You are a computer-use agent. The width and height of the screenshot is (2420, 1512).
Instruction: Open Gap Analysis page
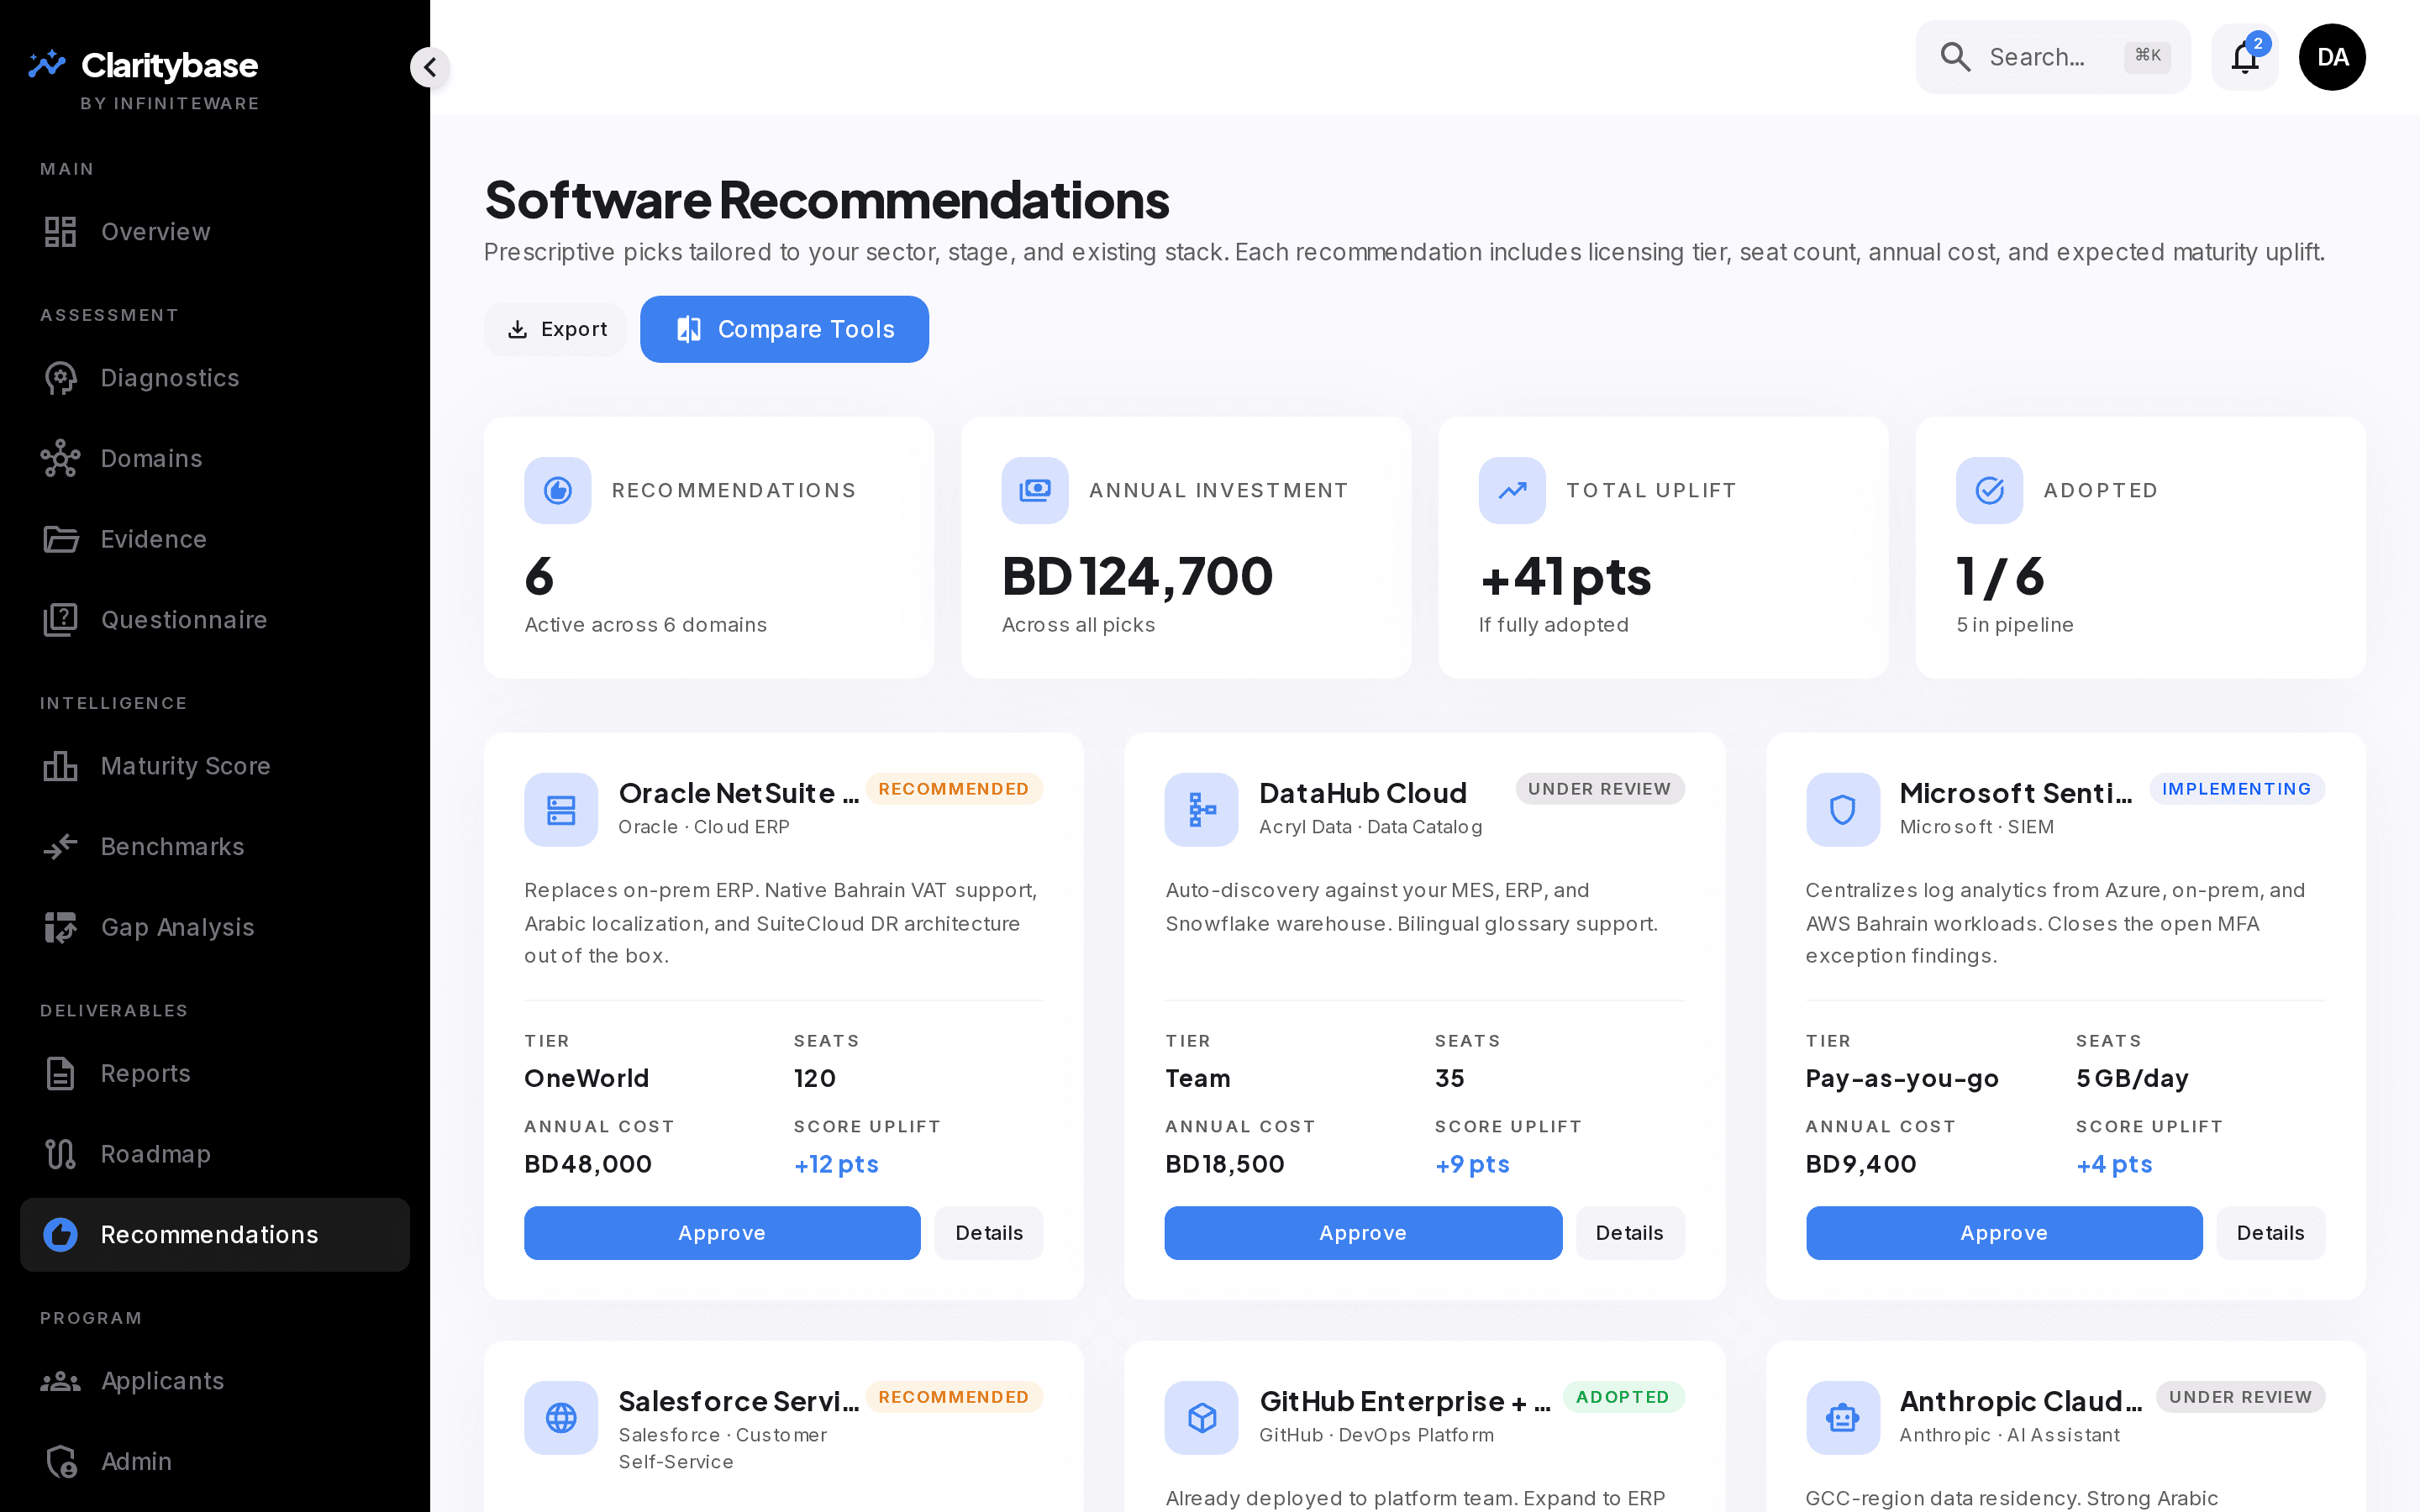pos(215,927)
